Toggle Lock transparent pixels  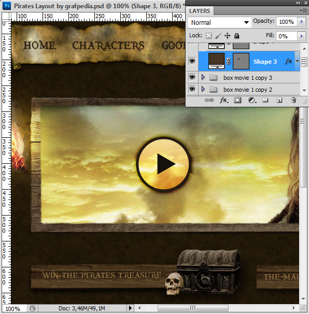coord(208,36)
